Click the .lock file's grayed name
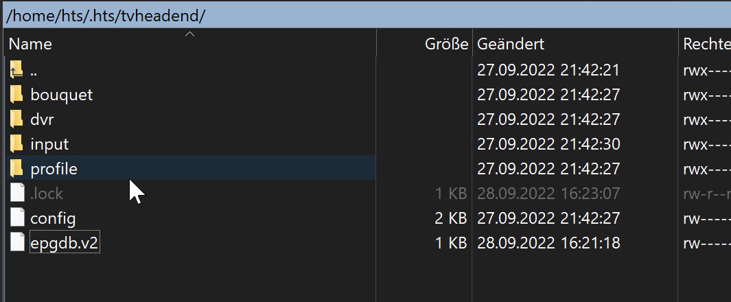 [x=47, y=194]
